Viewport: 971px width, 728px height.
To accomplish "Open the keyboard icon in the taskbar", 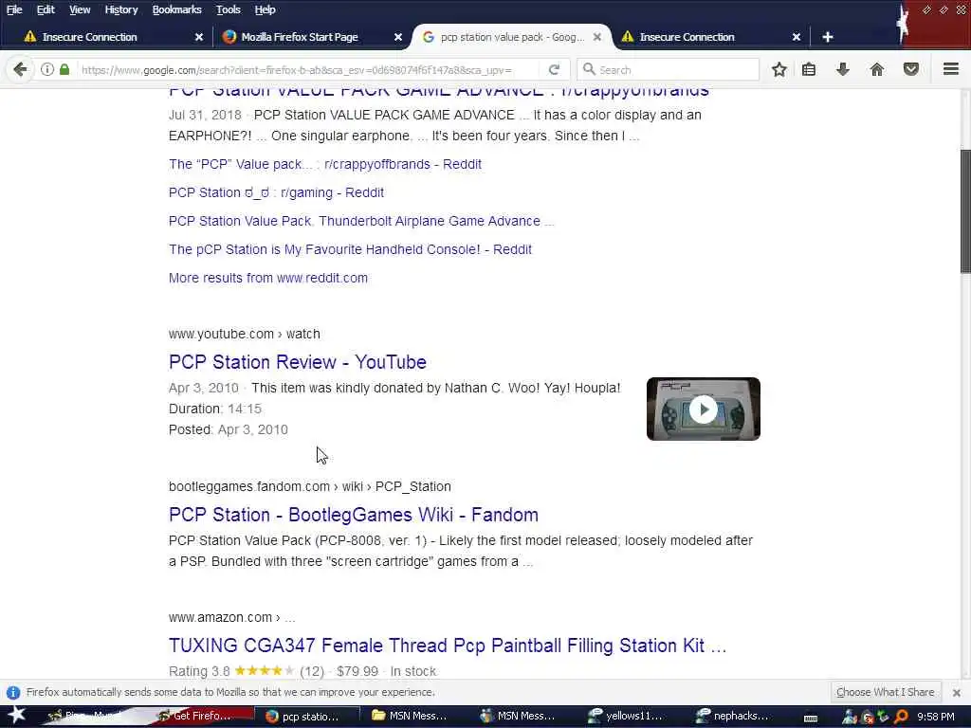I will coord(810,719).
